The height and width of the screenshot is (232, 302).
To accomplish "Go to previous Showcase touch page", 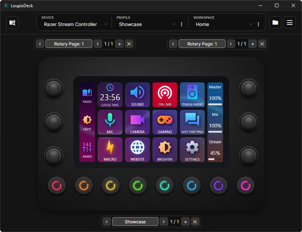I will 107,222.
